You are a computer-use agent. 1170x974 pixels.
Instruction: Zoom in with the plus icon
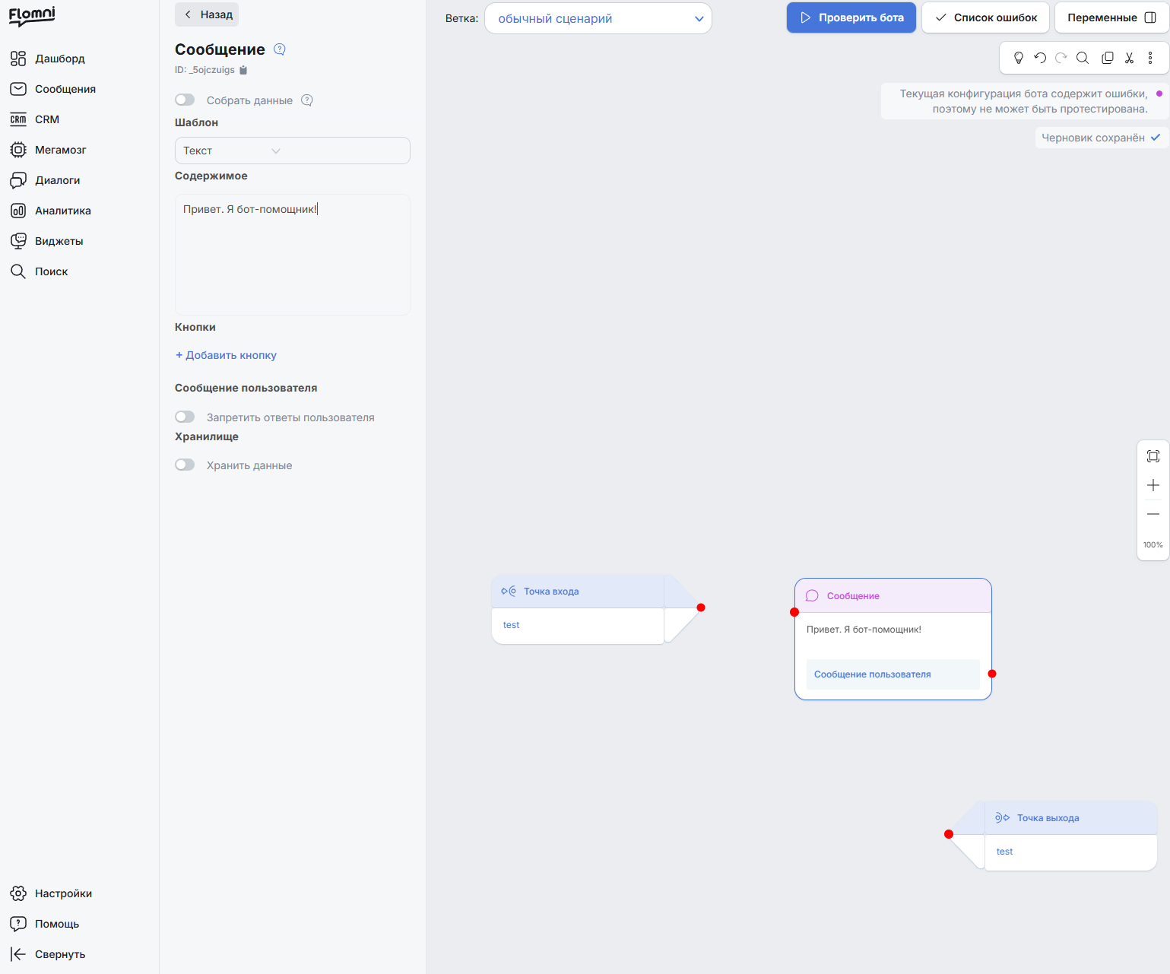tap(1153, 485)
